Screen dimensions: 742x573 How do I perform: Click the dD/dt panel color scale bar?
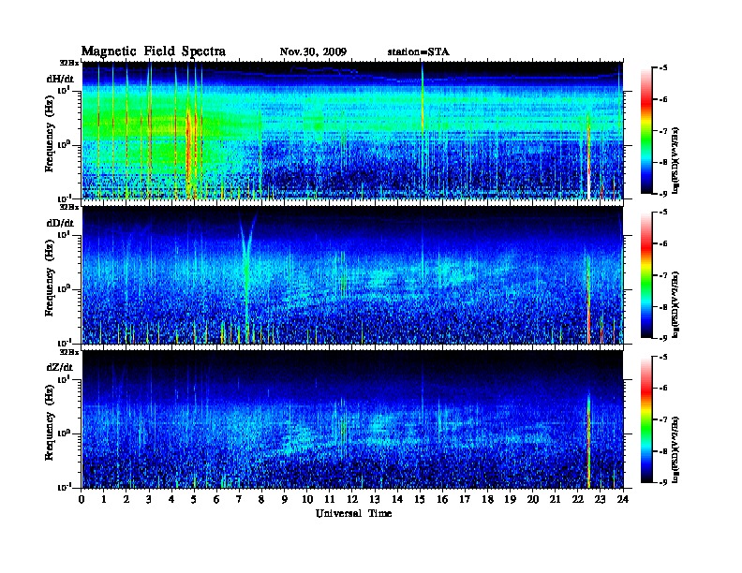[646, 275]
